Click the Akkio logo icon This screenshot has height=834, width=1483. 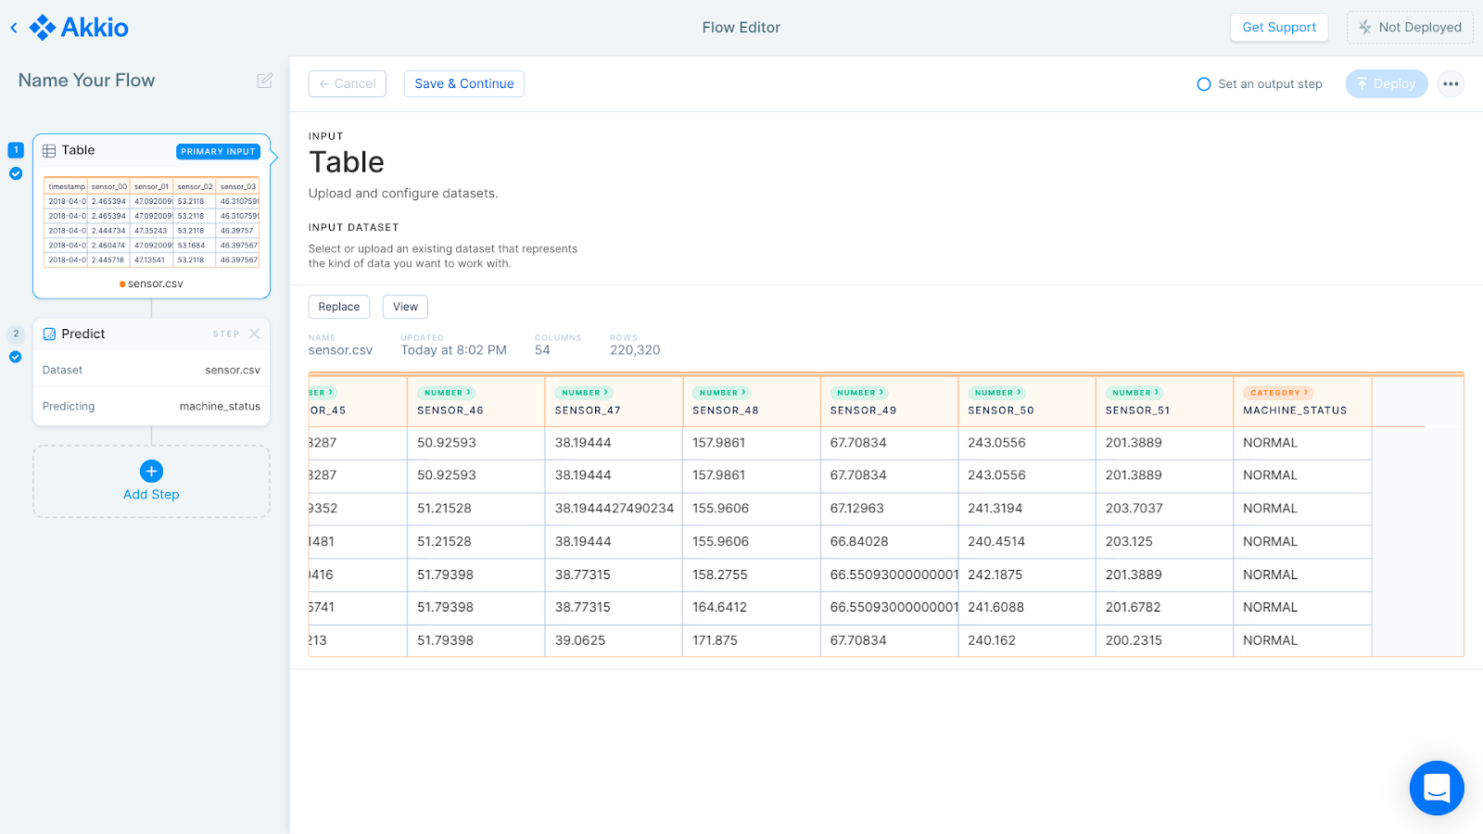[x=42, y=27]
